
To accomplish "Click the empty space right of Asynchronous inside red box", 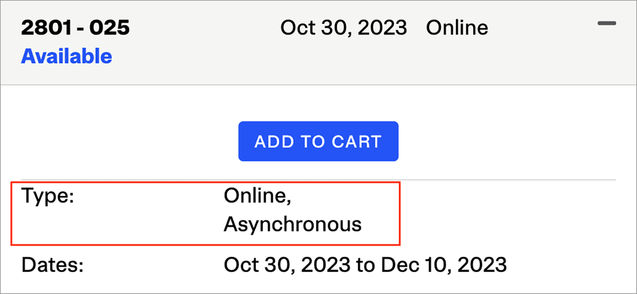I will [x=381, y=224].
